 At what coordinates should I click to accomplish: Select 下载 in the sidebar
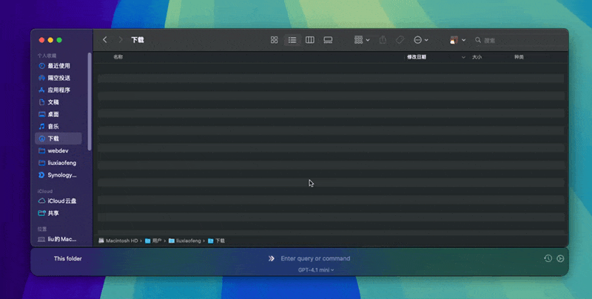58,138
